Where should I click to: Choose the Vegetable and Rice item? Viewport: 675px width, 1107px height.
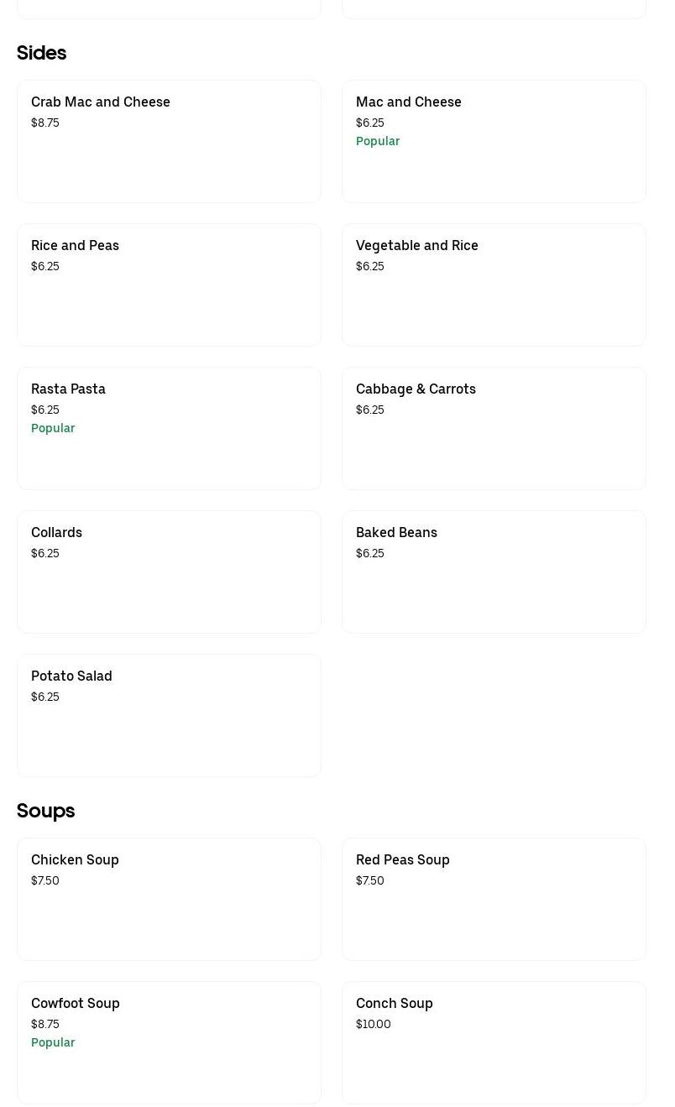tap(494, 285)
